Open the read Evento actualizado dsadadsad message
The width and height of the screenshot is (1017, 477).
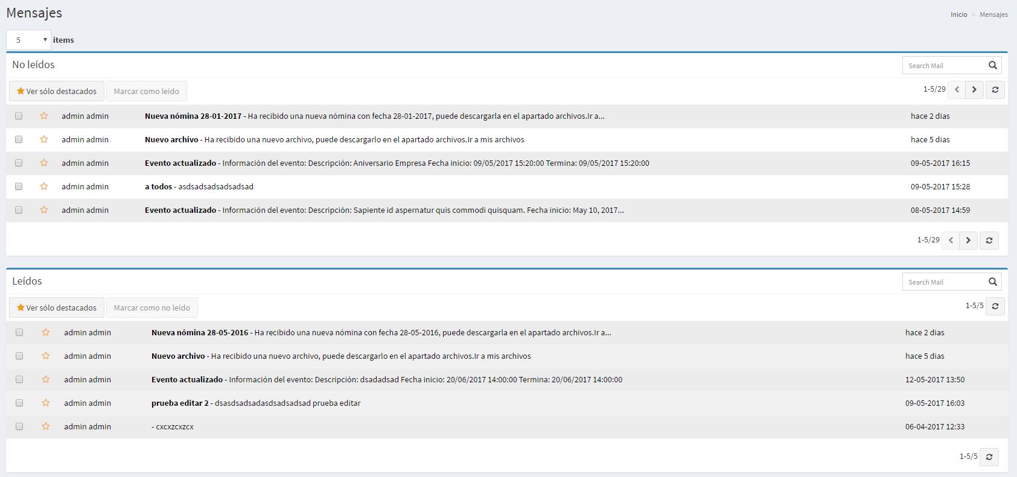(386, 379)
